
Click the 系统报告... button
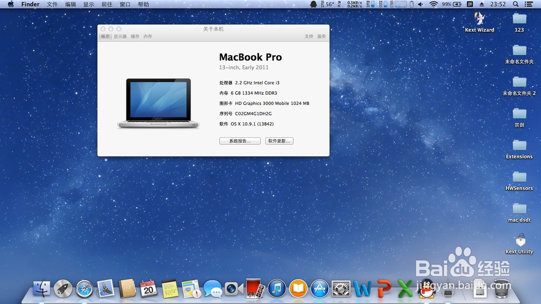point(240,141)
